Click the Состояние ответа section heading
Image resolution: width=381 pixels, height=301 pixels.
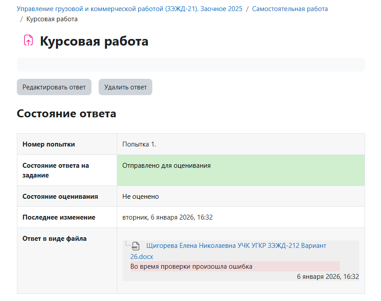(x=67, y=114)
